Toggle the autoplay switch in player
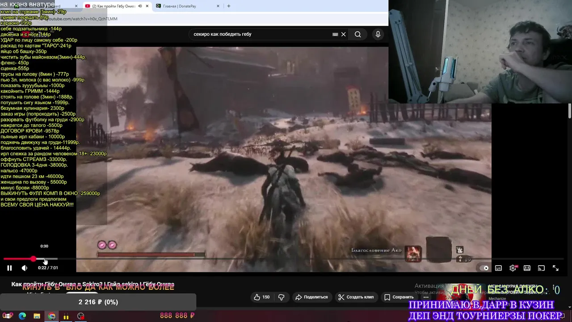Image resolution: width=572 pixels, height=322 pixels. click(484, 268)
